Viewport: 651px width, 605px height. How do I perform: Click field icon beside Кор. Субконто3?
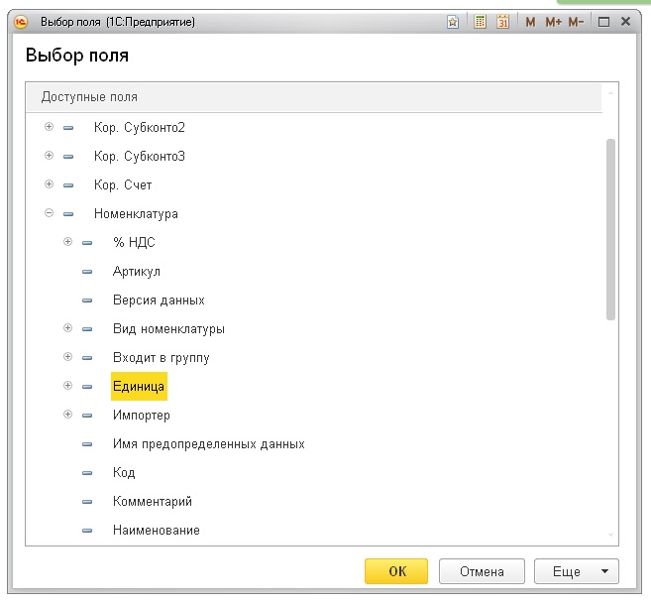(x=68, y=157)
